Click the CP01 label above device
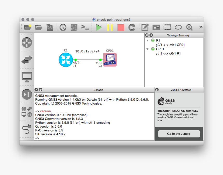Viewport: 223px width, 175px height. coord(110,50)
